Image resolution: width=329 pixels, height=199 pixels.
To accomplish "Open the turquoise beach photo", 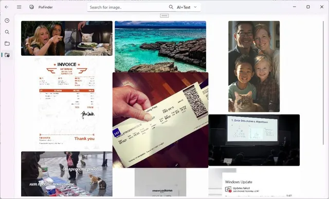I will pos(160,47).
